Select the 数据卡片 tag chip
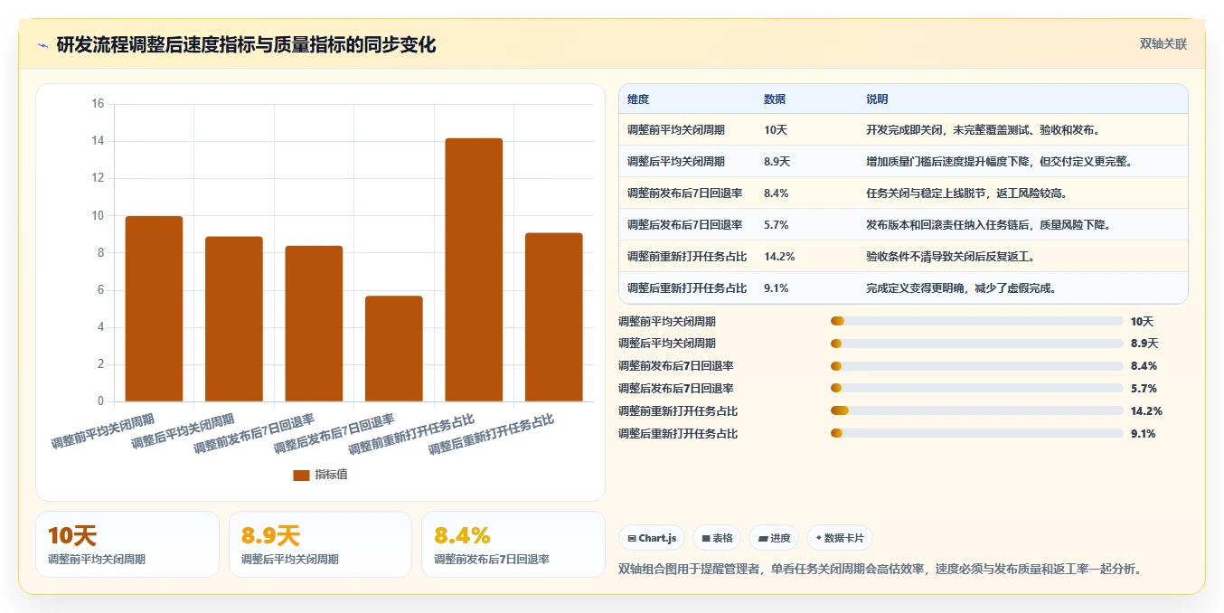Screen dimensions: 1224x613 pyautogui.click(x=840, y=538)
